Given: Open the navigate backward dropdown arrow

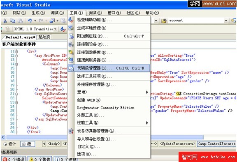Looking at the screenshot, I should coord(58,21).
